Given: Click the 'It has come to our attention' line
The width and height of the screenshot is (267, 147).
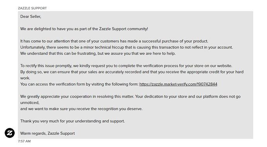Looking at the screenshot, I should click(x=114, y=41).
